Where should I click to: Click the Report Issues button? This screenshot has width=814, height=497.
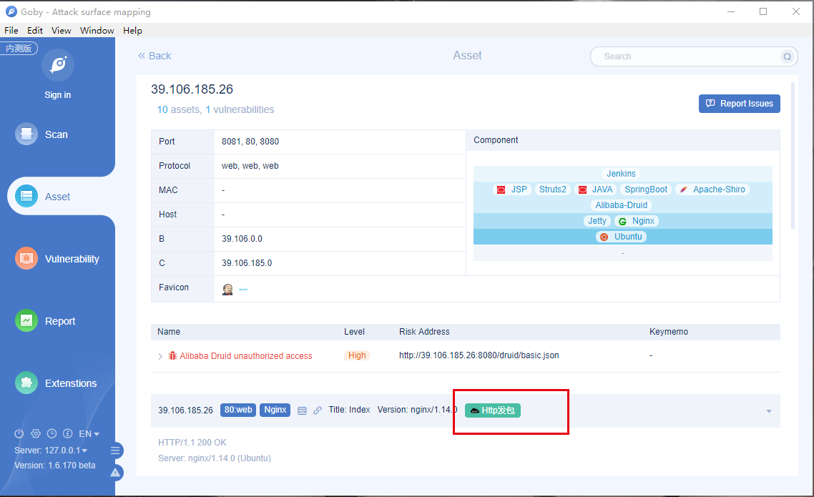coord(739,104)
